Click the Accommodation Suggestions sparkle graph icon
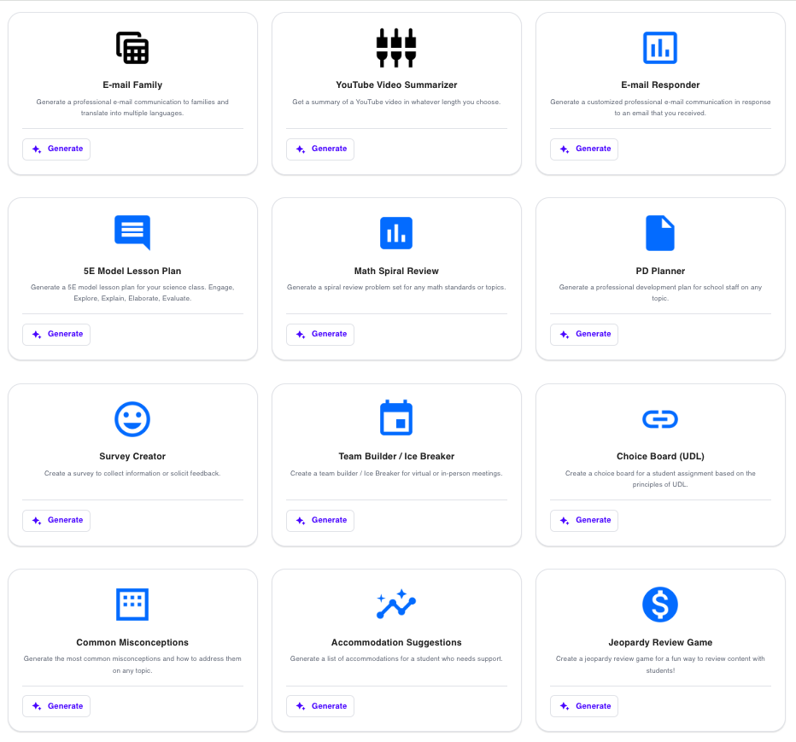Image resolution: width=796 pixels, height=742 pixels. pos(396,605)
